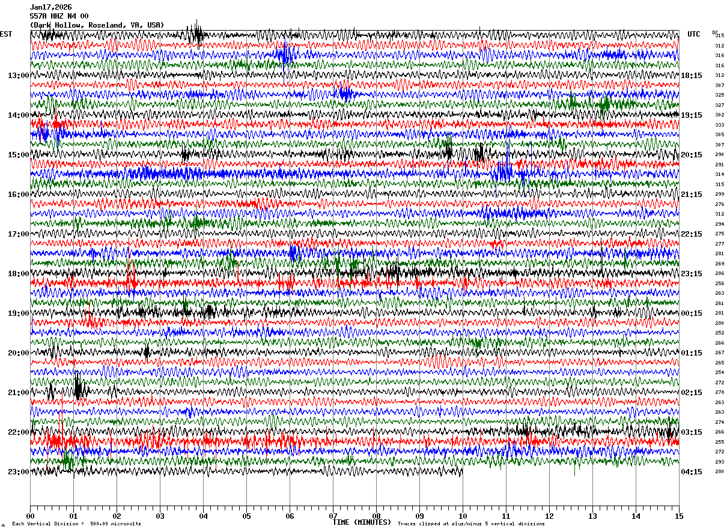The image size is (727, 532).
Task: Click the DC offset value 252
Action: 719,333
